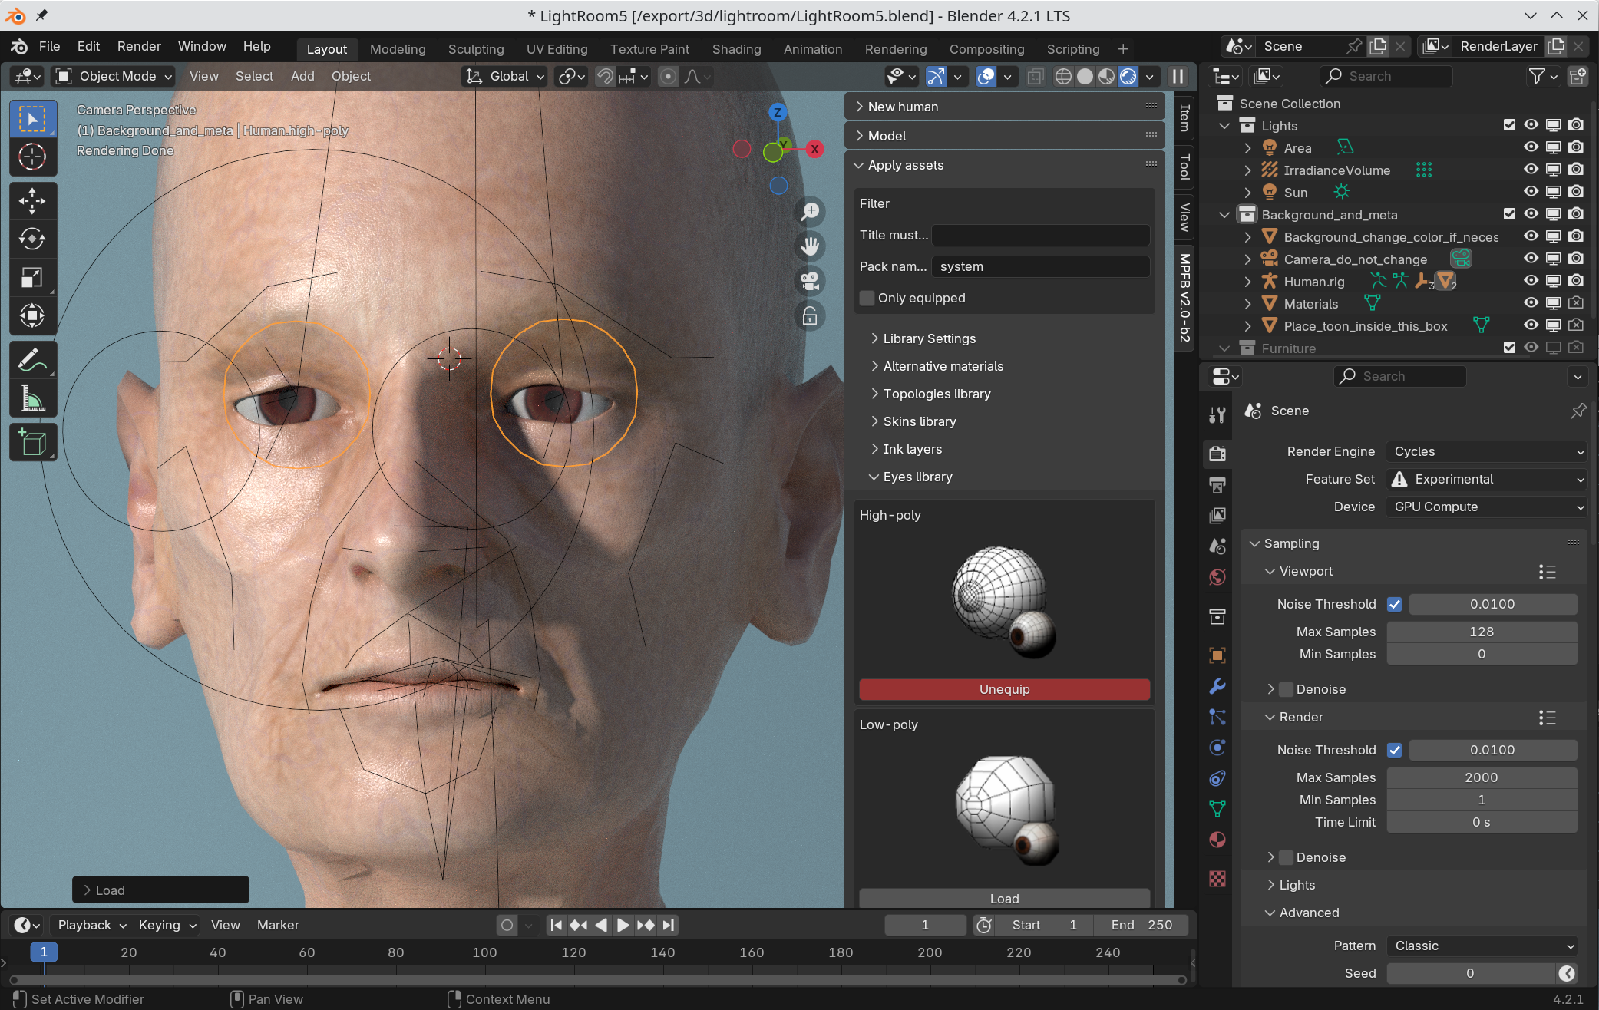Open the viewport Add menu
The width and height of the screenshot is (1599, 1010).
[x=302, y=76]
